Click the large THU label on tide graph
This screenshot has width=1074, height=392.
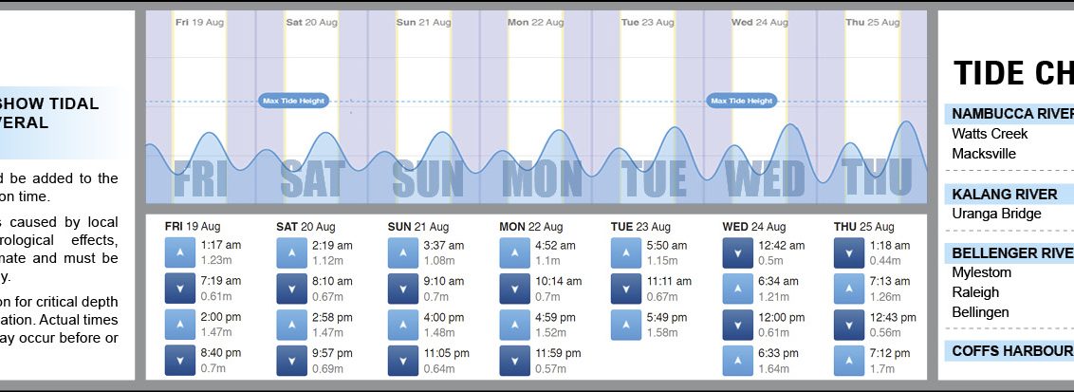click(878, 178)
